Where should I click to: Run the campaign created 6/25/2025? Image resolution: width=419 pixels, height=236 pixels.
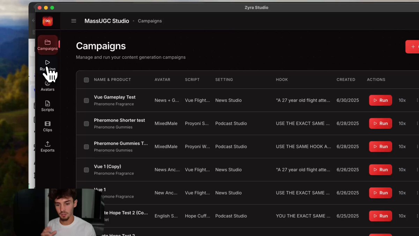(x=381, y=216)
